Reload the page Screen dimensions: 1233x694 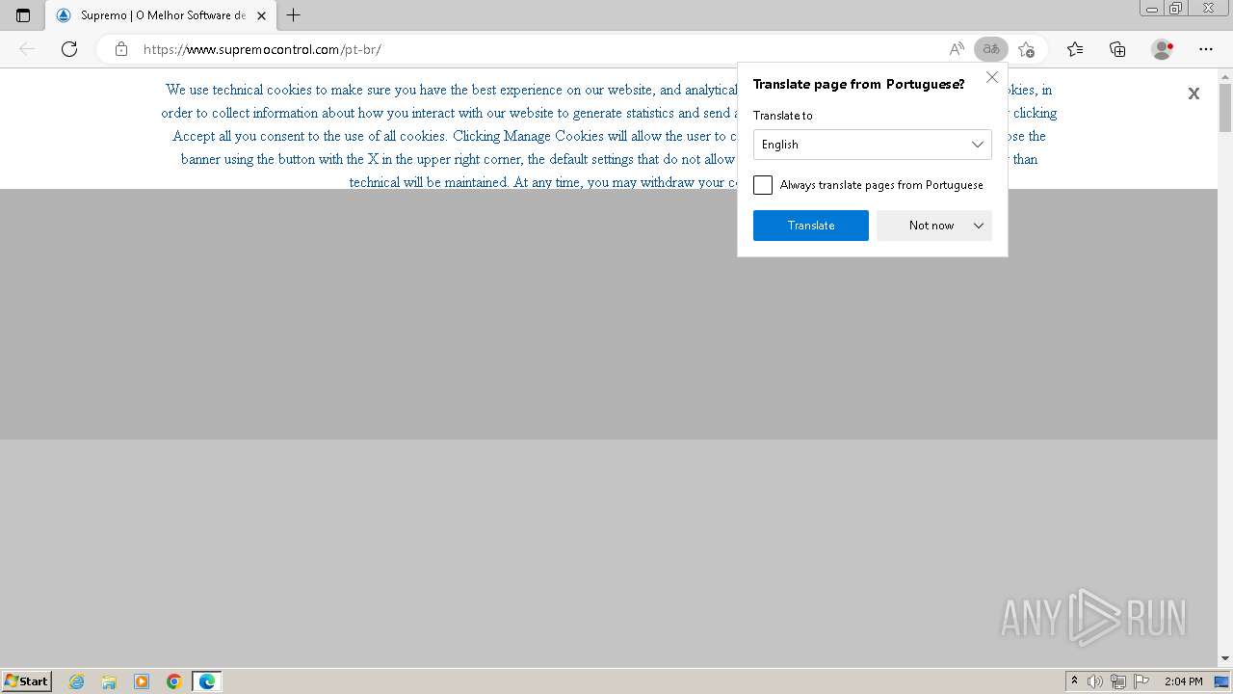[69, 49]
